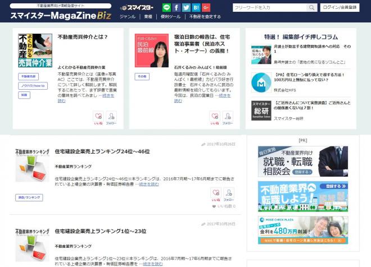Select the 調査/ランキング tag
The width and height of the screenshot is (371, 267).
[x=29, y=197]
